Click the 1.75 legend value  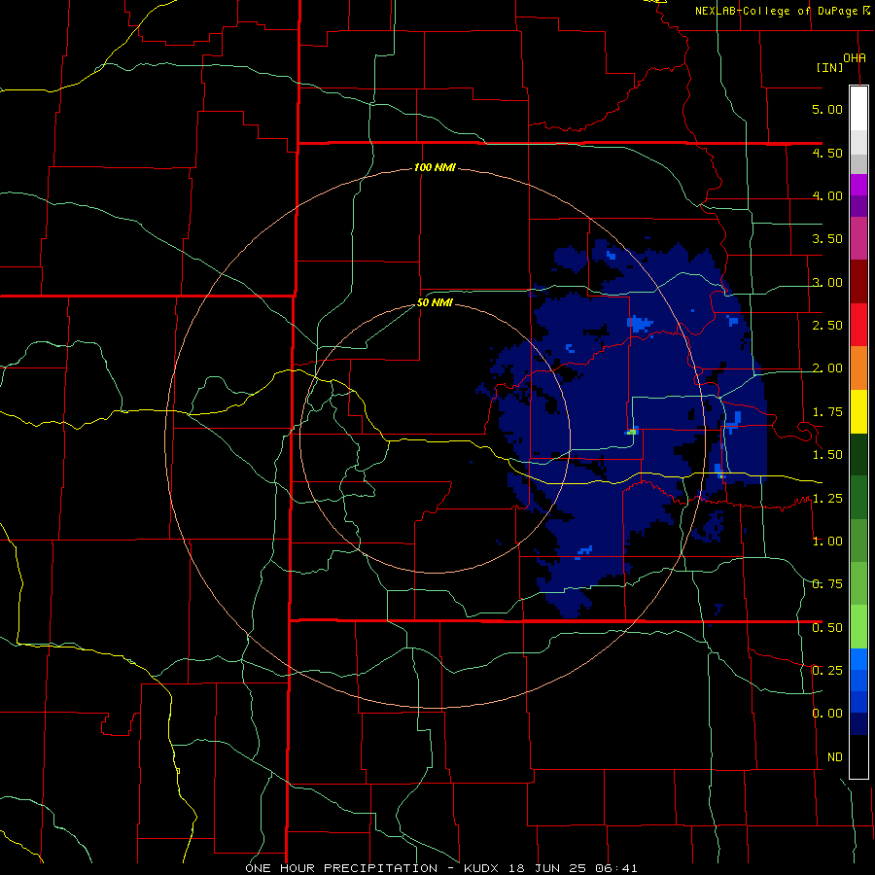click(827, 412)
